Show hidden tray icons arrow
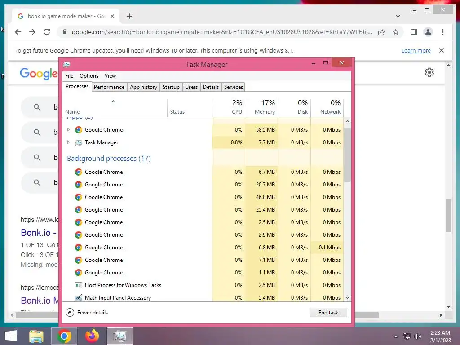This screenshot has width=460, height=345. point(396,336)
